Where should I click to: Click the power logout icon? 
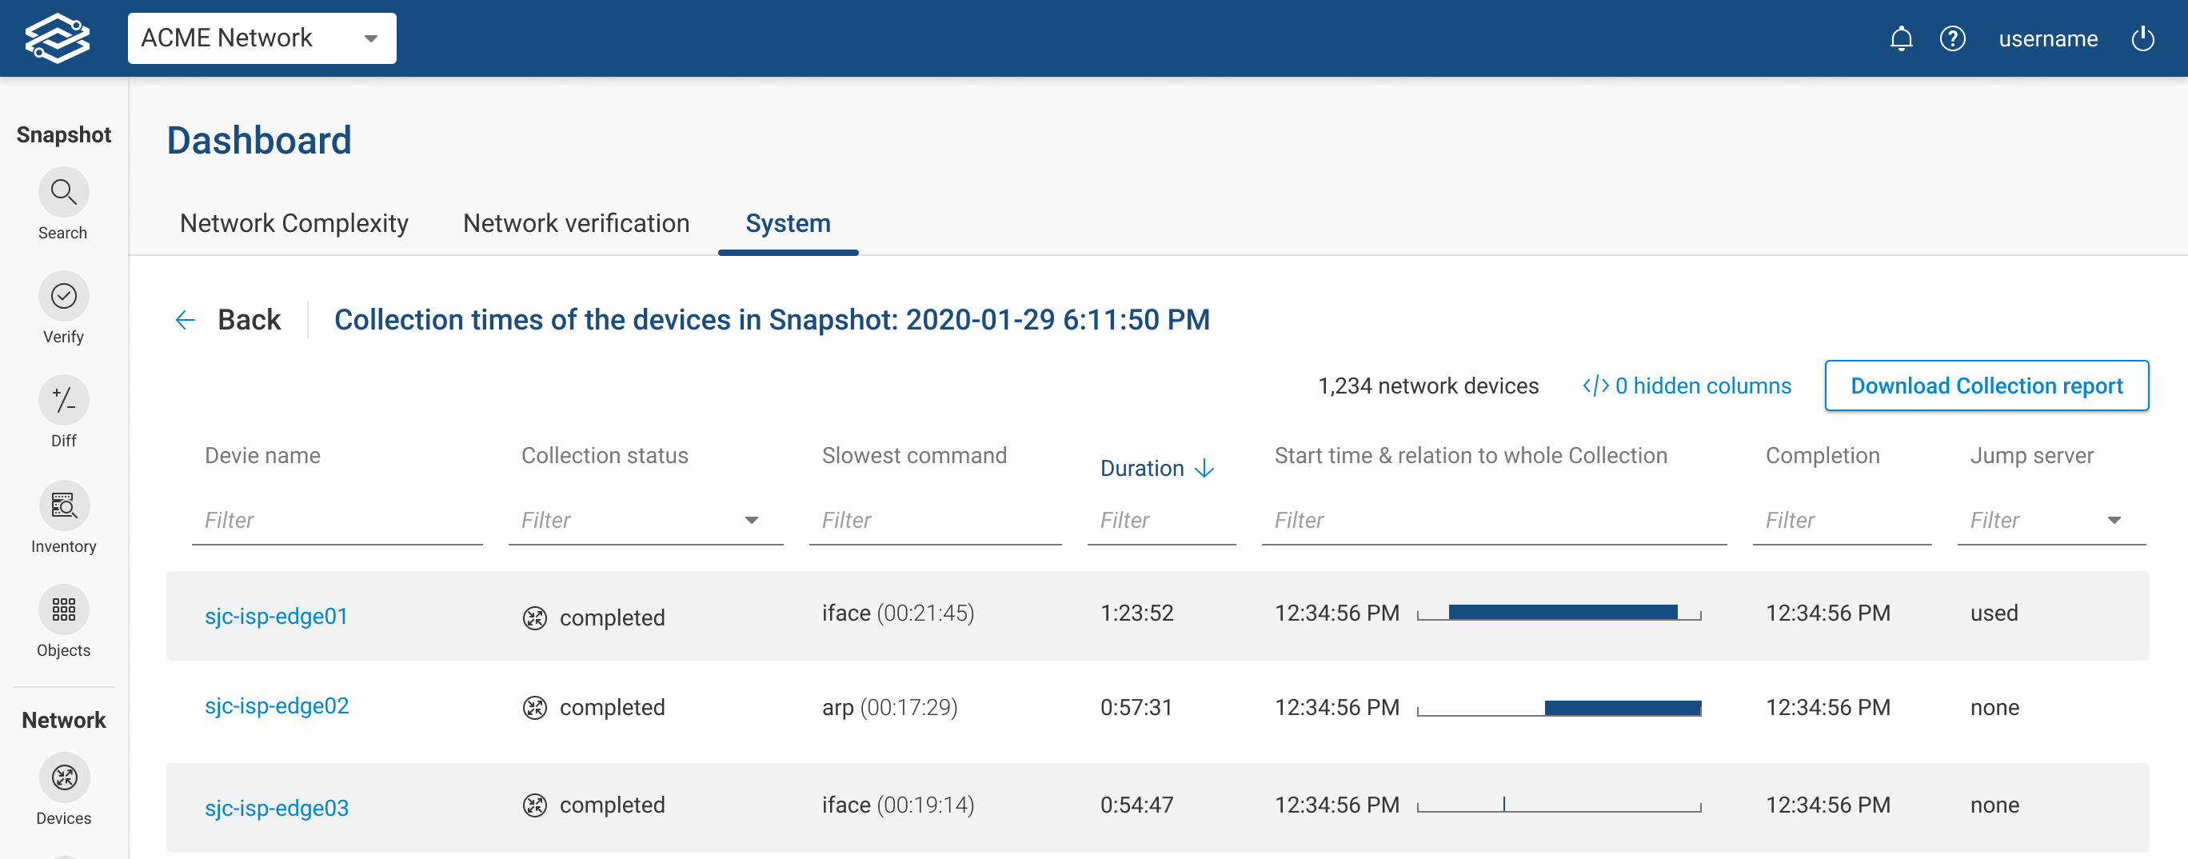pos(2142,39)
